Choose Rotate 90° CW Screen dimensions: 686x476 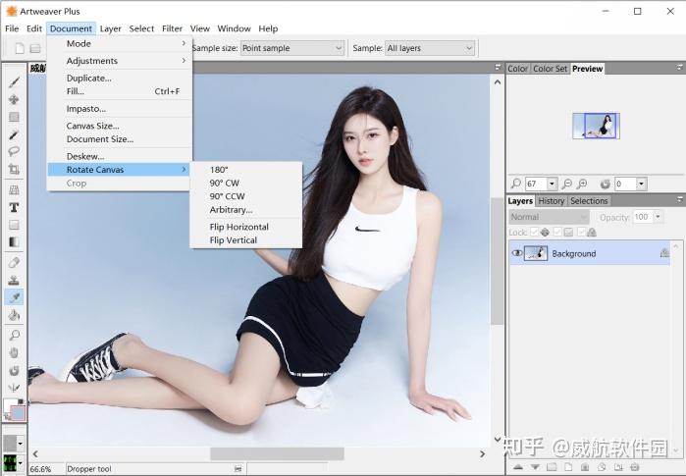tap(246, 183)
